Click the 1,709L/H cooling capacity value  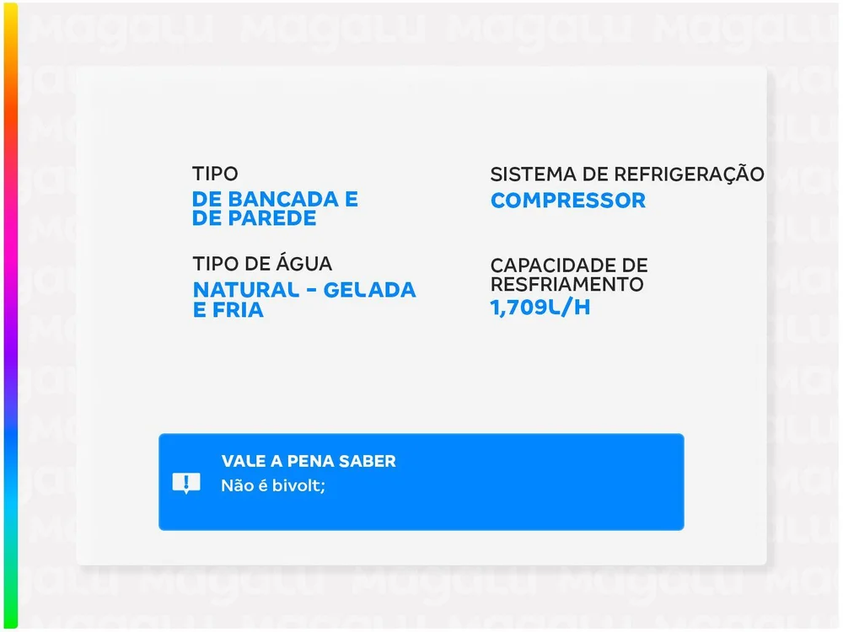(x=540, y=308)
